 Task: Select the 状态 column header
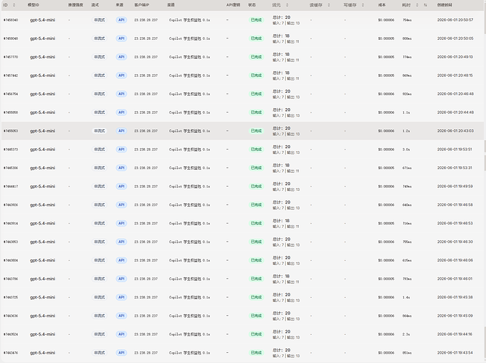click(252, 5)
